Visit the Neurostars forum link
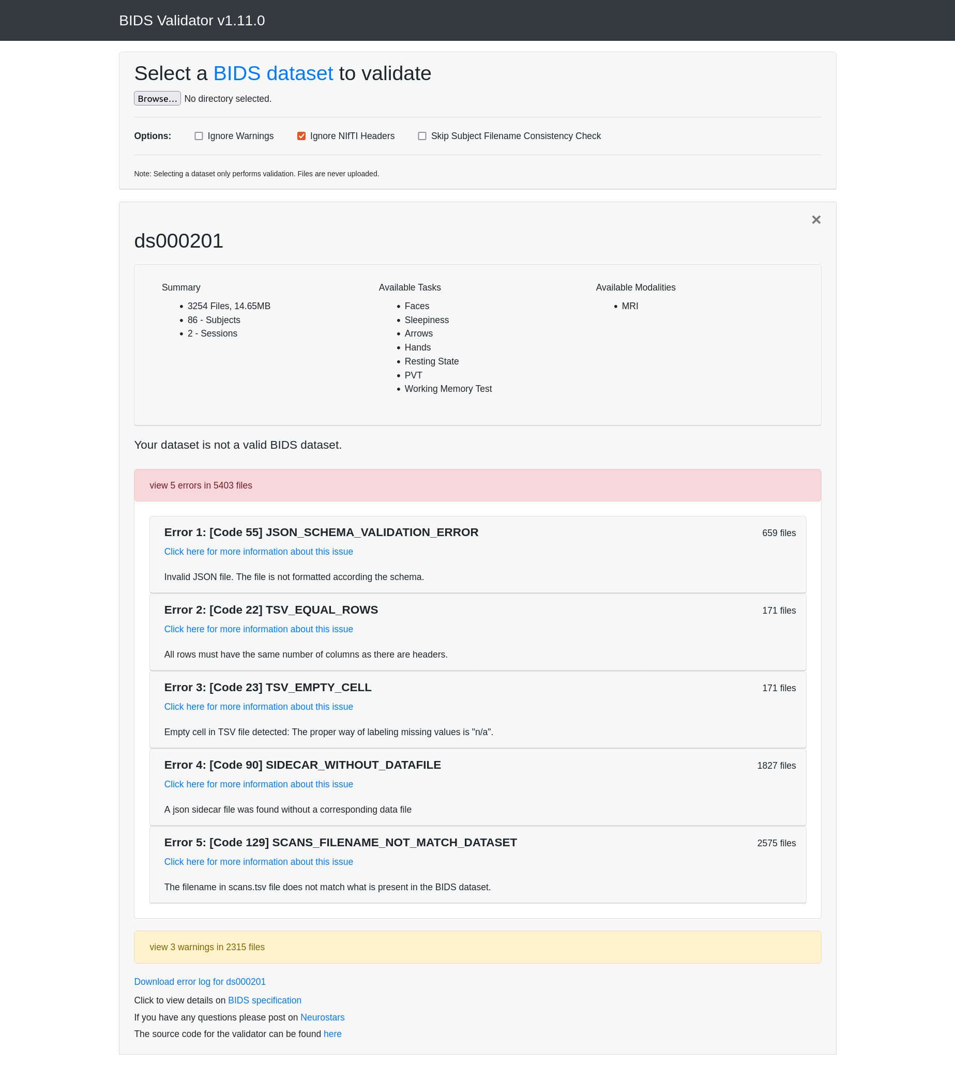 322,1017
